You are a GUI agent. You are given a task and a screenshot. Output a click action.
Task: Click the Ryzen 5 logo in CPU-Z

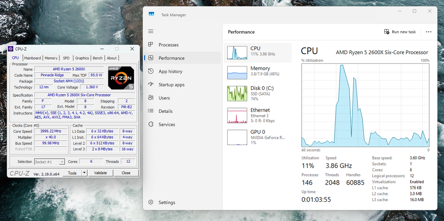[121, 78]
